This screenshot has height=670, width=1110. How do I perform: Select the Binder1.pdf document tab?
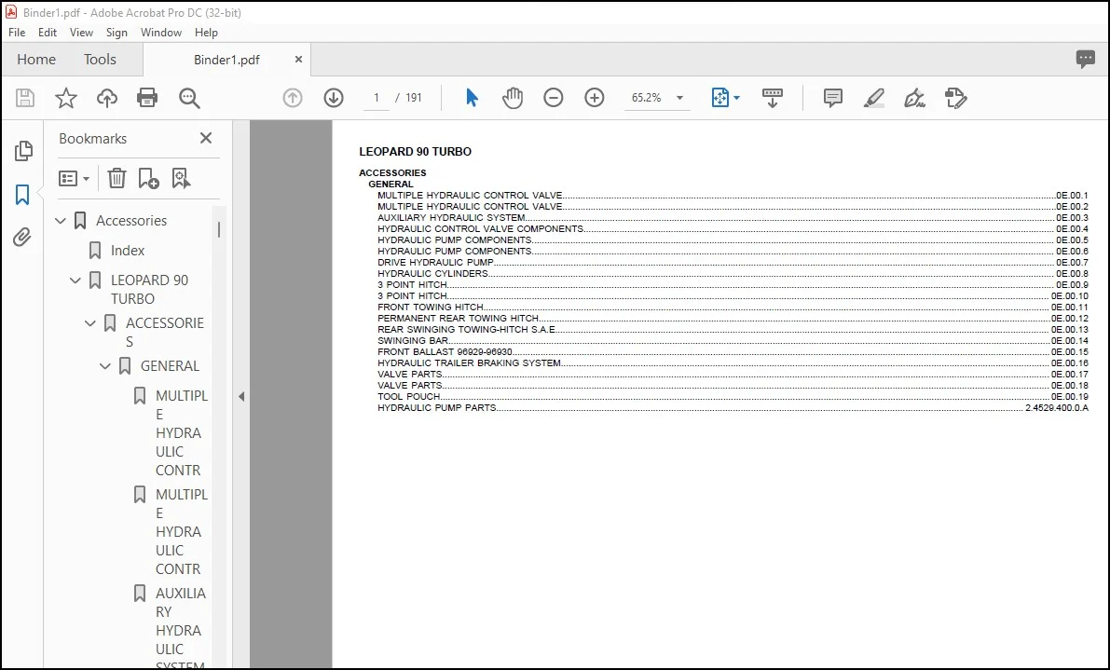click(226, 60)
